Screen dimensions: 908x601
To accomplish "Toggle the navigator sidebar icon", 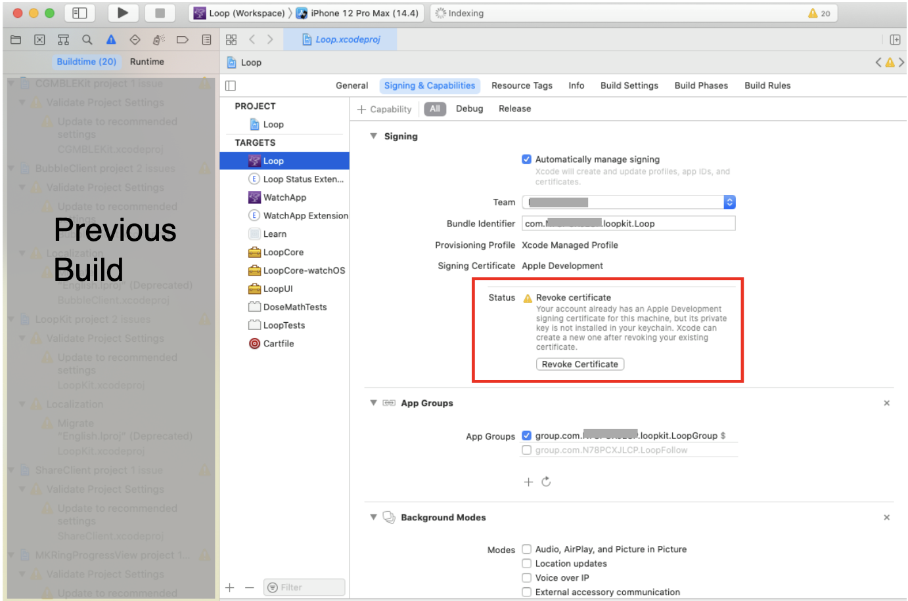I will point(79,13).
